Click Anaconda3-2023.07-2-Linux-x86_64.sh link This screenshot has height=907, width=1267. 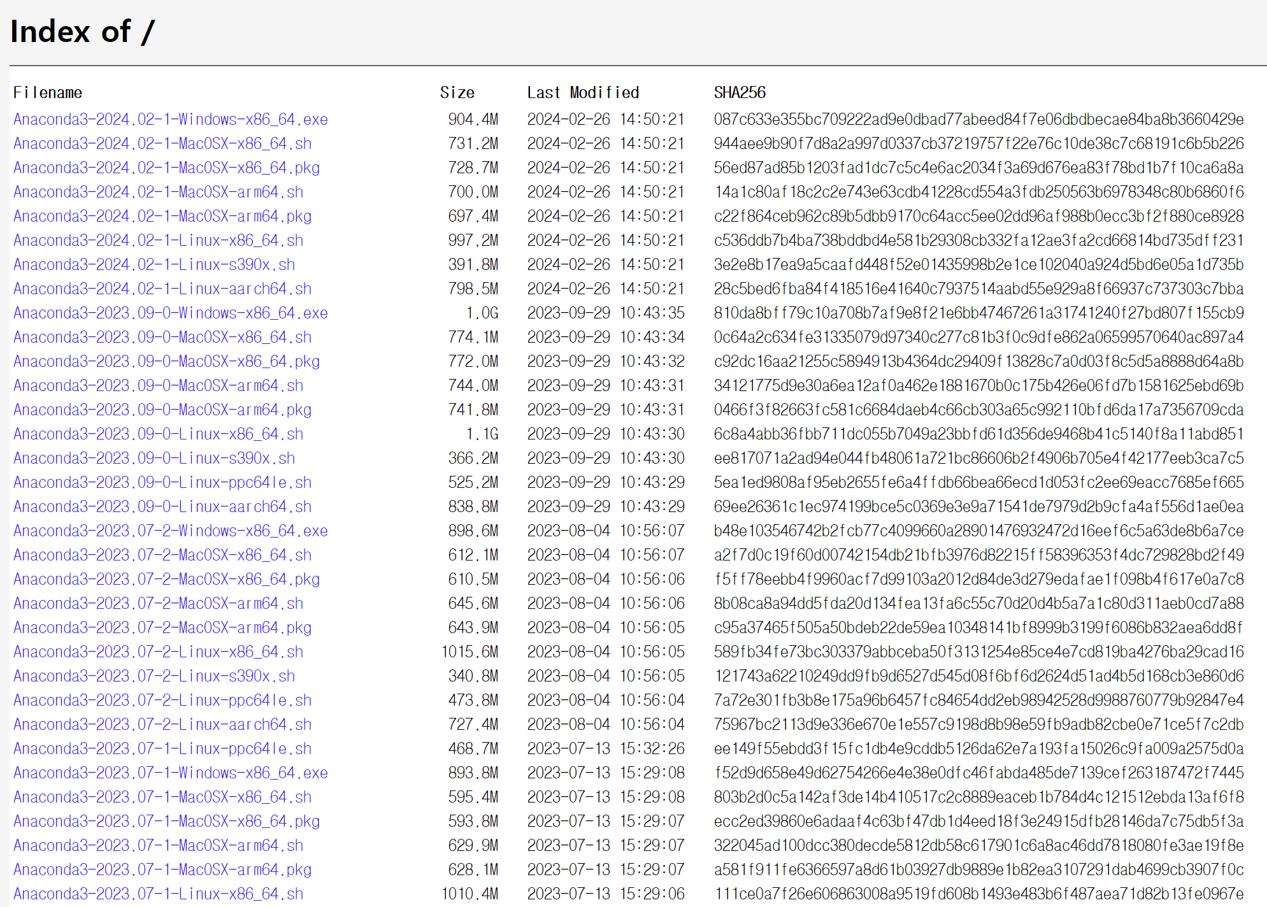(158, 652)
